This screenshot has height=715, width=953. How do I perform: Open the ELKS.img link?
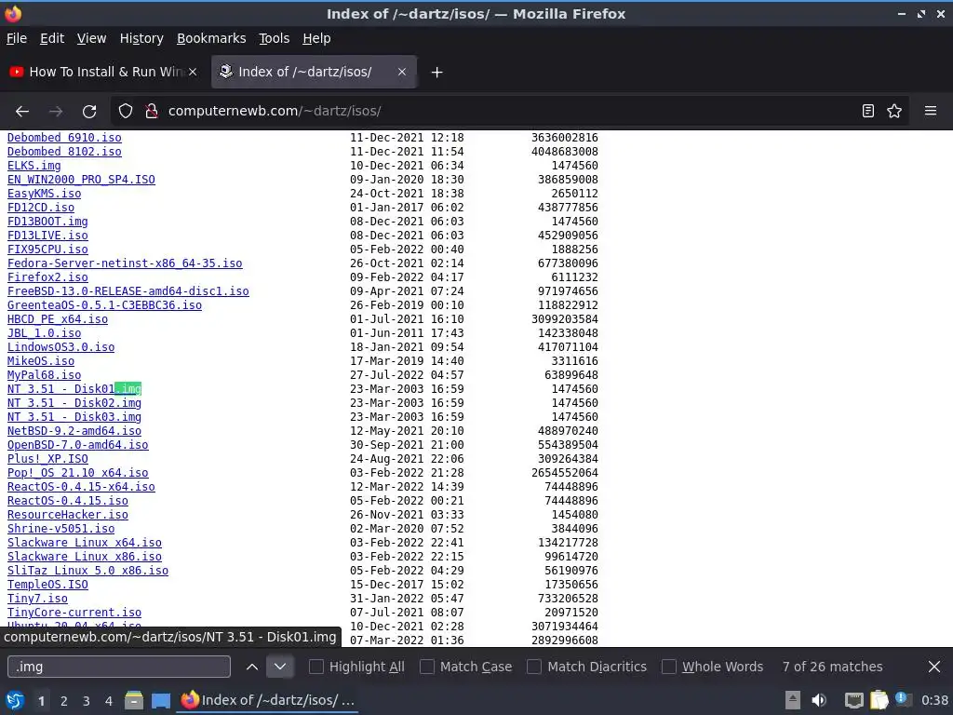coord(34,166)
